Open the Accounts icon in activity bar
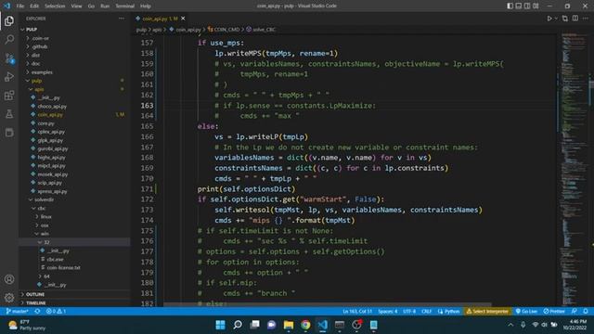 coord(9,279)
